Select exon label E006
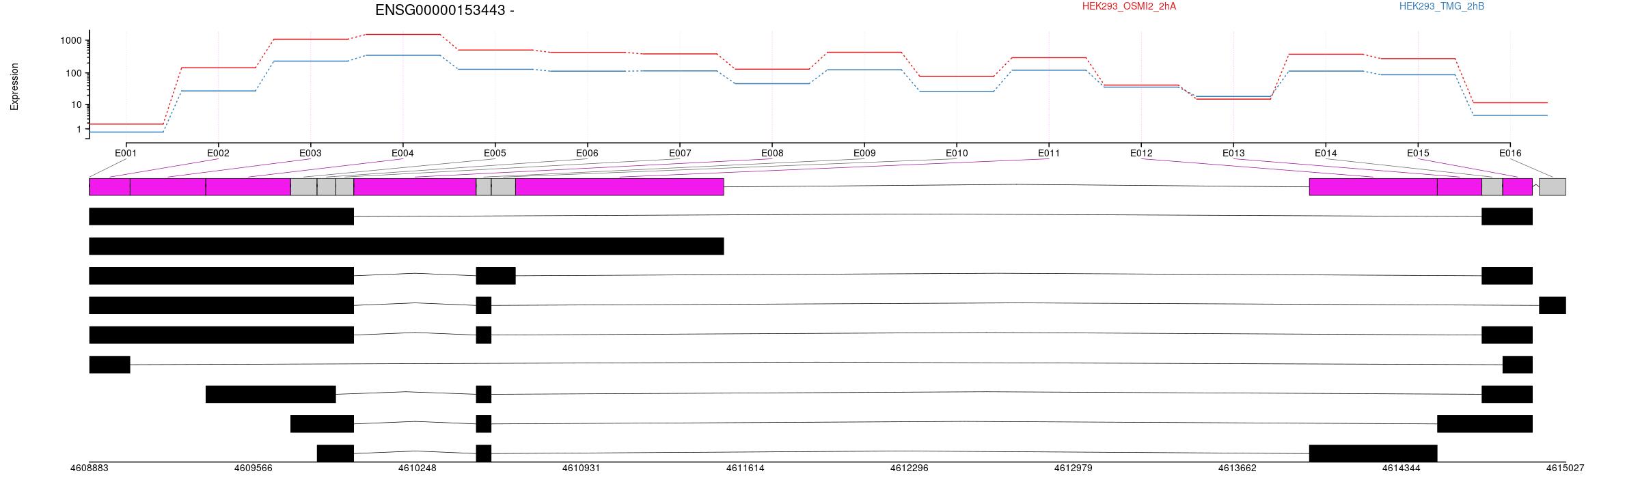The image size is (1640, 478). (x=587, y=153)
